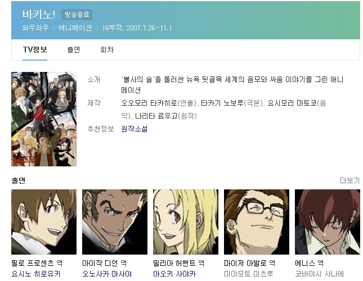363x281 pixels.
Task: Click the 원작소설 link
Action: (x=135, y=129)
